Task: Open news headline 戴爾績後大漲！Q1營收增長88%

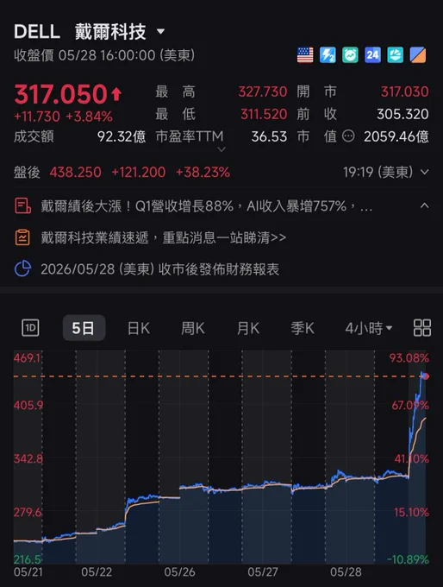Action: [x=207, y=206]
